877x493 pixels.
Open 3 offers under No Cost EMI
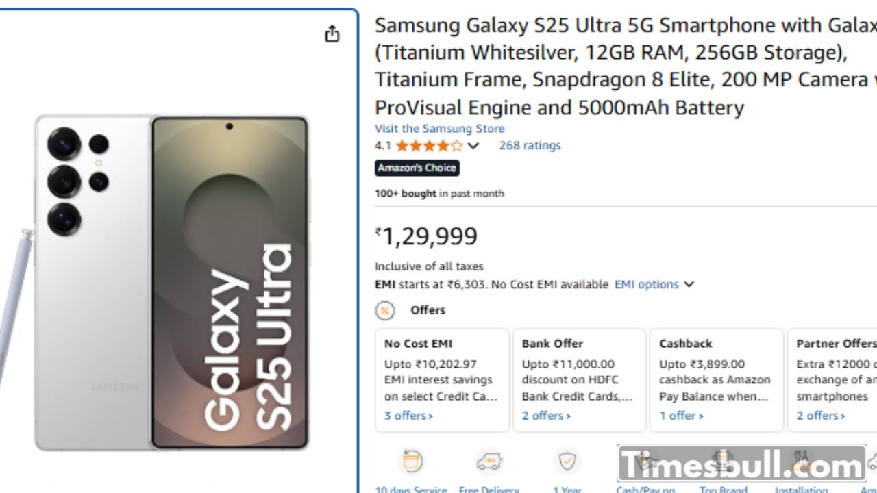[408, 416]
